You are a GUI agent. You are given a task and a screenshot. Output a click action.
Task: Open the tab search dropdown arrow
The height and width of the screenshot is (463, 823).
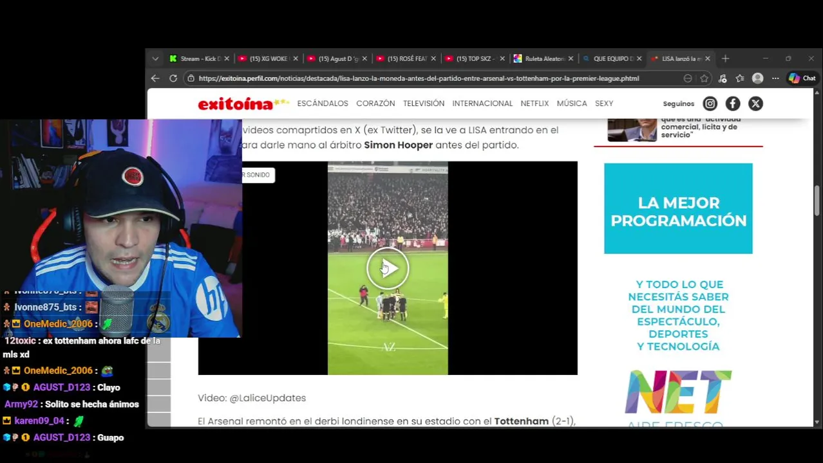(x=155, y=59)
